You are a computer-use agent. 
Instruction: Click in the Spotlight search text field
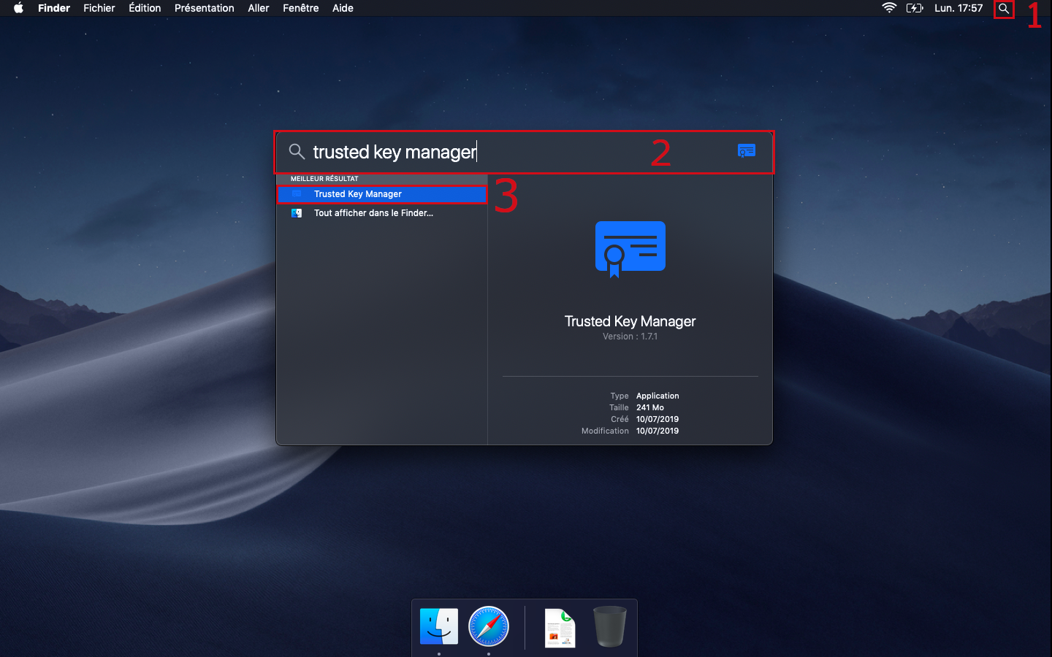[x=468, y=152]
